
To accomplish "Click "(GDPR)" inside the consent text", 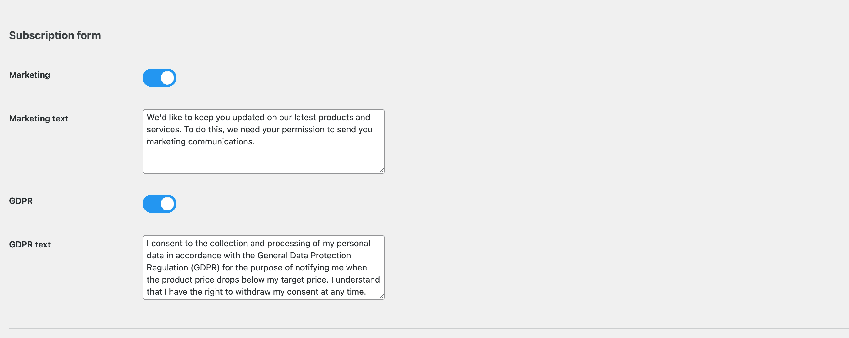I will click(x=205, y=267).
